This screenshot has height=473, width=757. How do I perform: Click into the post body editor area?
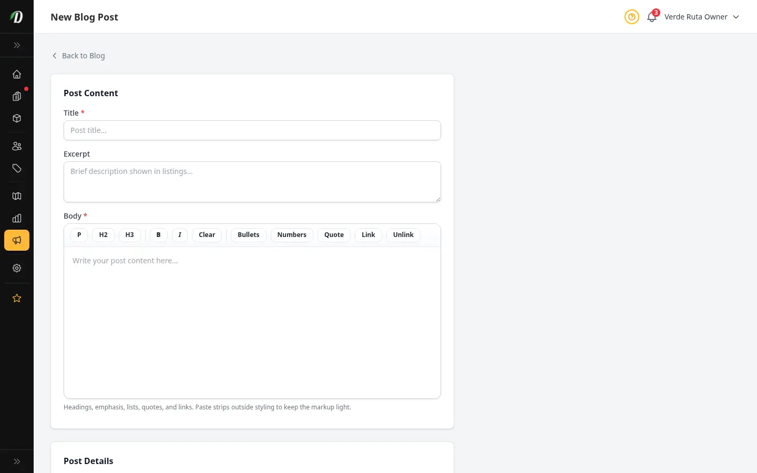tap(252, 322)
